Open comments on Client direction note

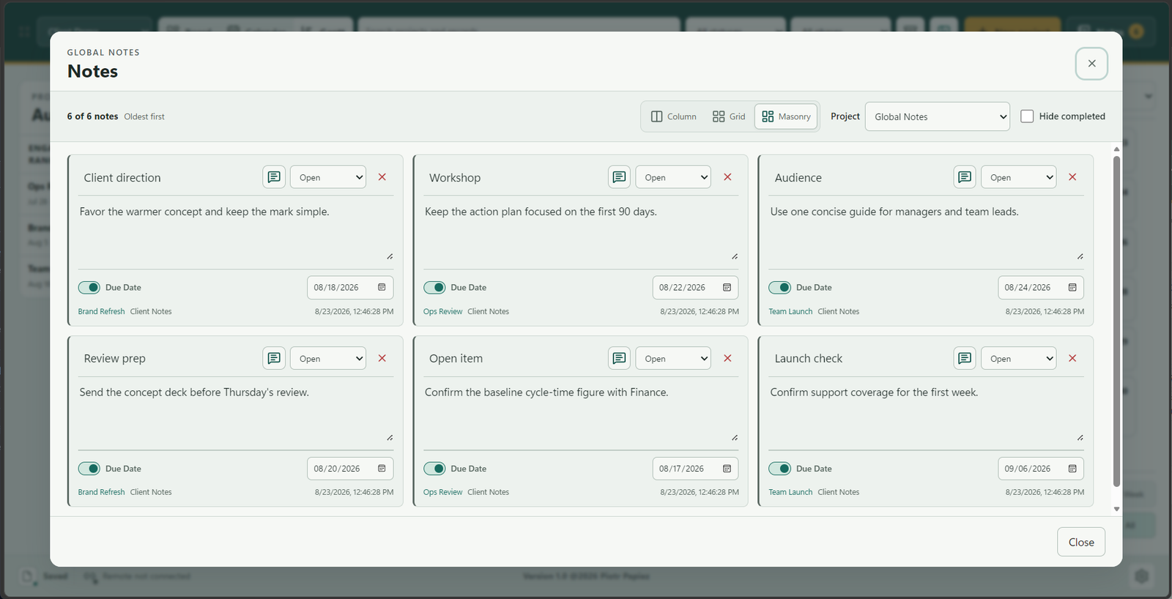pyautogui.click(x=274, y=177)
